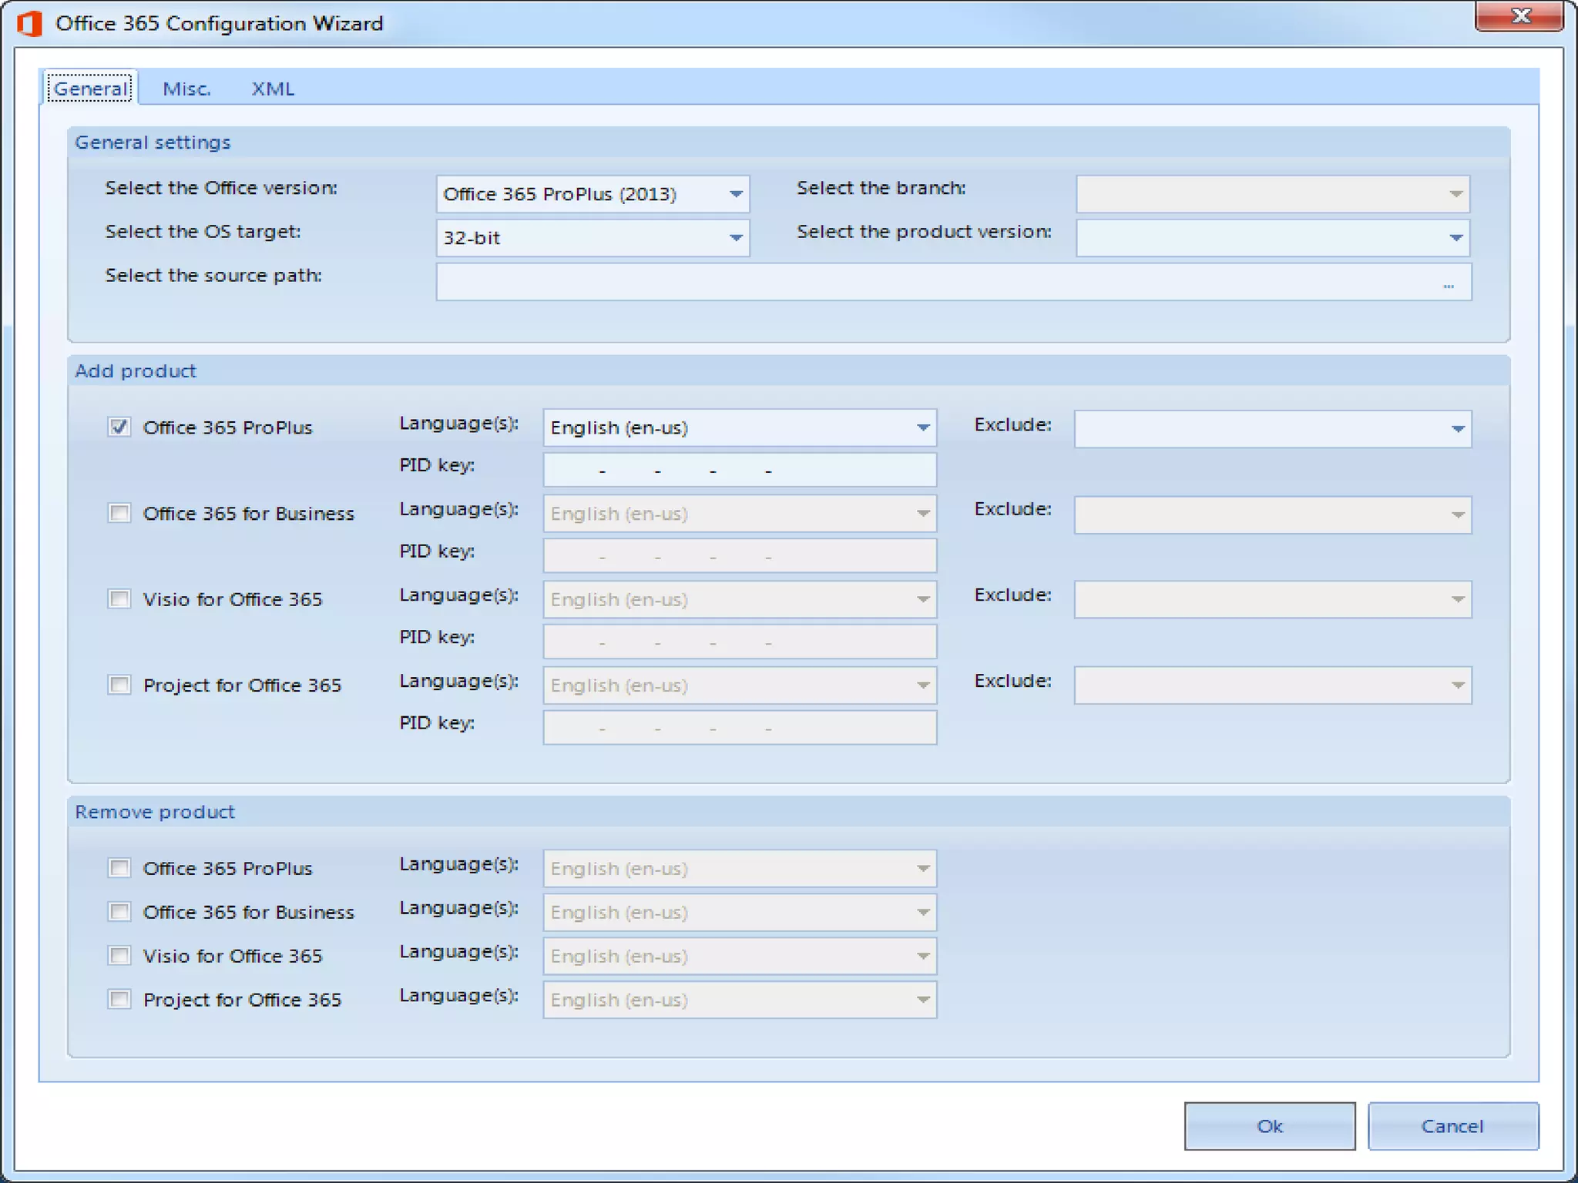
Task: Open Language dropdown for Add Visio for Office 365
Action: point(740,599)
